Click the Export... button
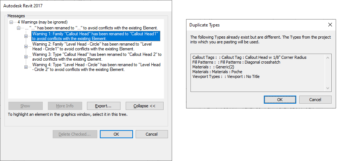The image size is (353, 161). (x=103, y=106)
